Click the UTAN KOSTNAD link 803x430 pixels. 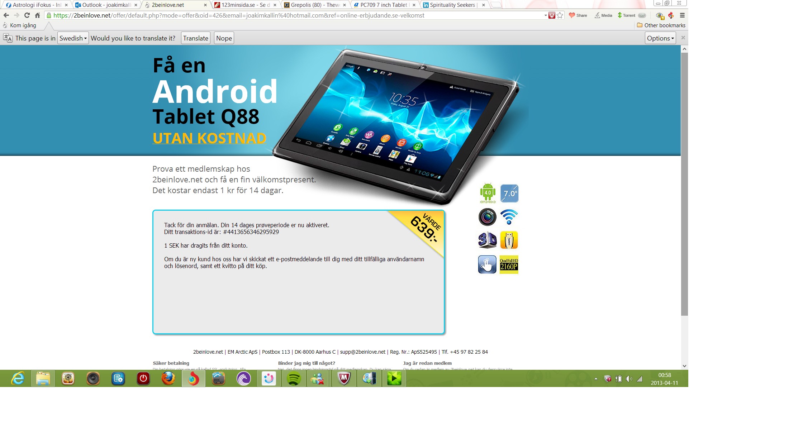(209, 138)
